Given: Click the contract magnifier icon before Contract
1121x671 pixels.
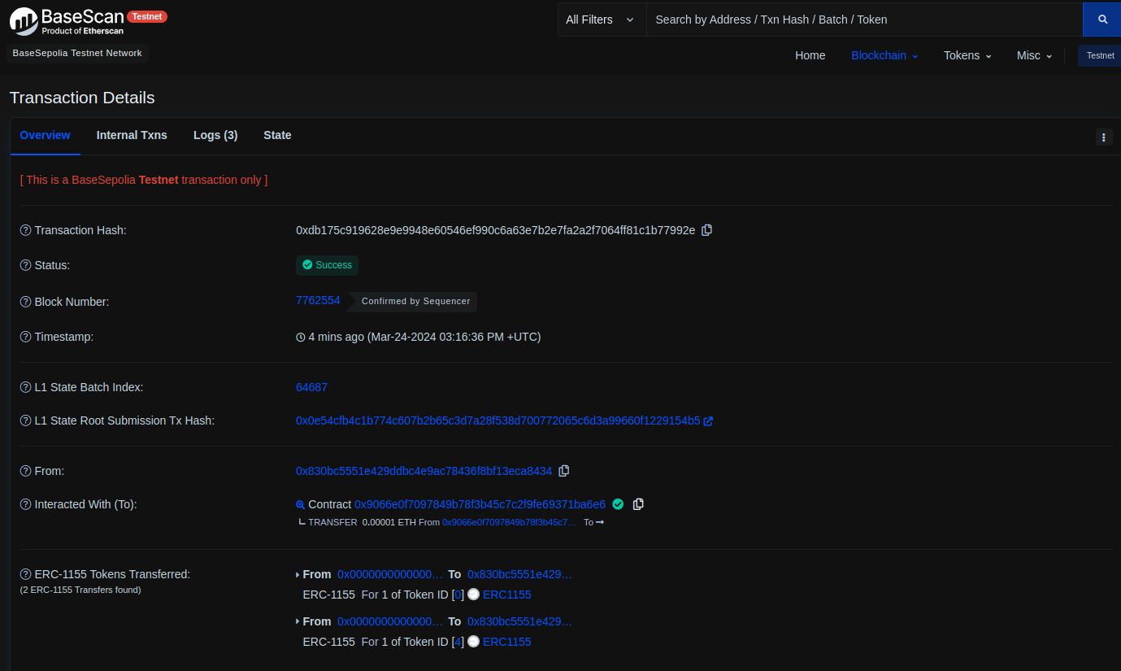Looking at the screenshot, I should click(300, 505).
